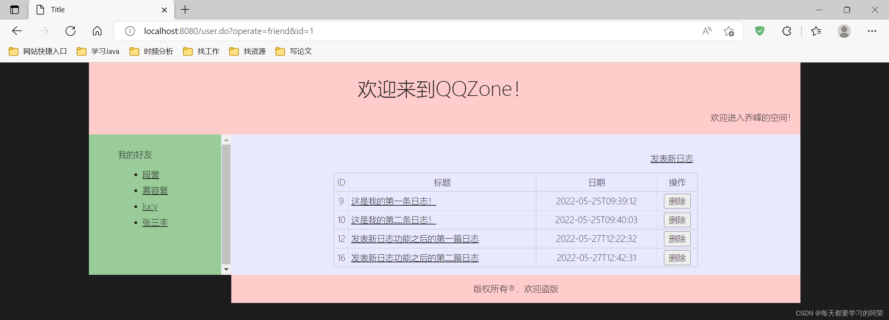Select date 2022-05-27T12:42:31 cell
Image resolution: width=889 pixels, height=320 pixels.
coord(597,258)
